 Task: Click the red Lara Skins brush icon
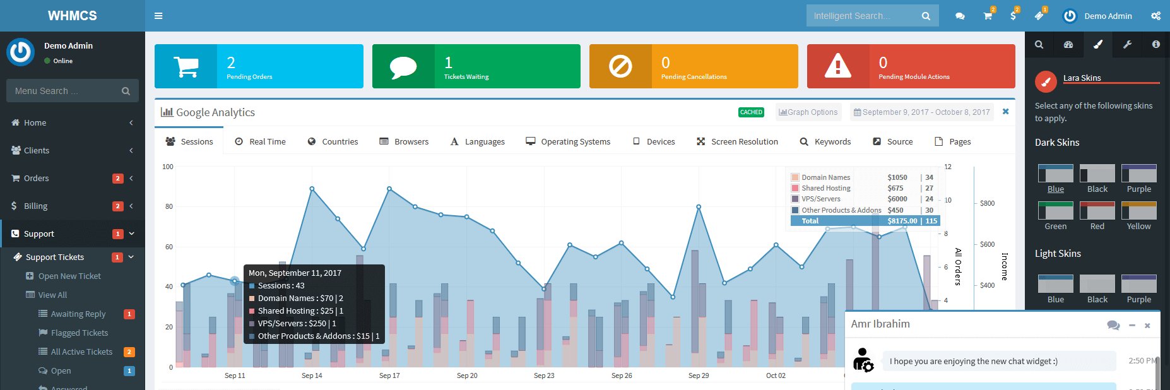pyautogui.click(x=1046, y=81)
